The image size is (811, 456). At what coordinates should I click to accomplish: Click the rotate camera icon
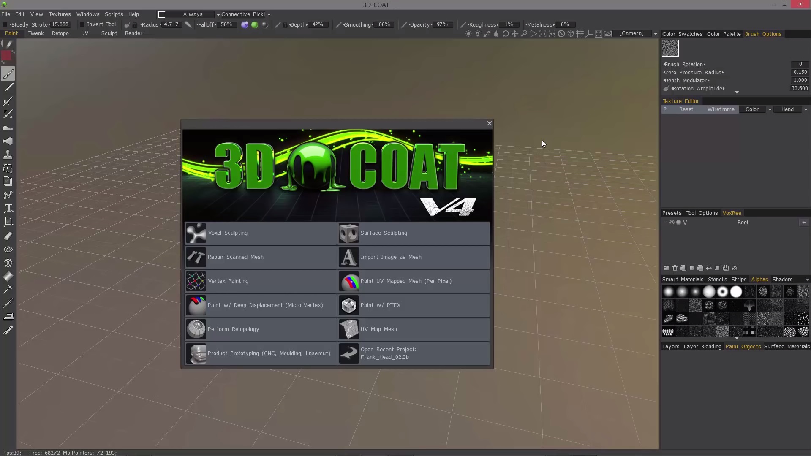506,34
